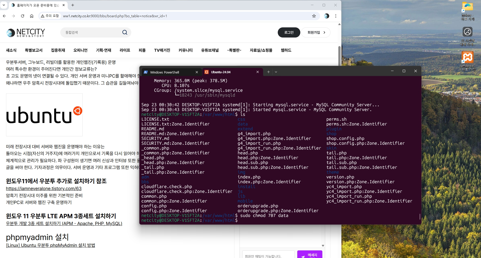The height and width of the screenshot is (258, 481).
Task: Click the search magnifier icon on NETCITY
Action: (125, 32)
